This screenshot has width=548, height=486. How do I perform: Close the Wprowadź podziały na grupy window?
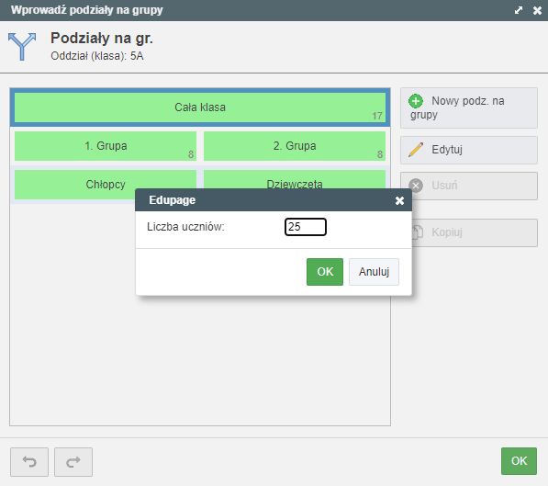coord(537,10)
